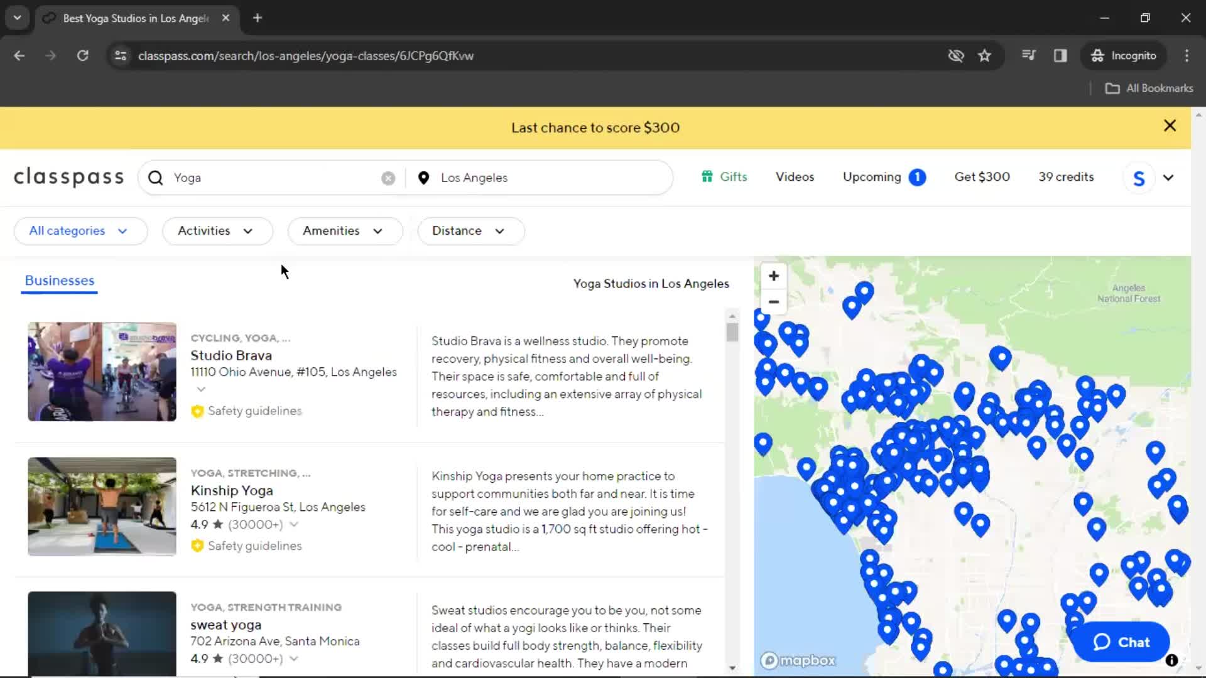Select the Businesses tab
1206x678 pixels.
[60, 281]
